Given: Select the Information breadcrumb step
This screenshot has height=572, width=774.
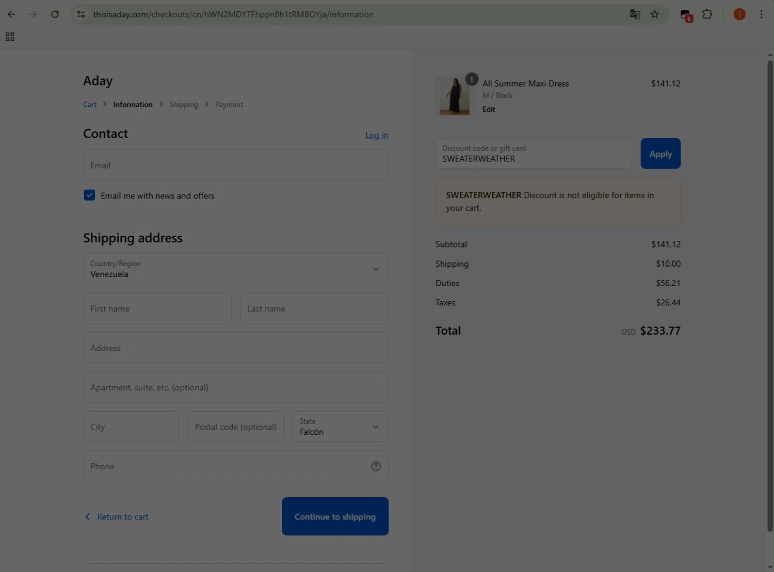Looking at the screenshot, I should pos(133,105).
